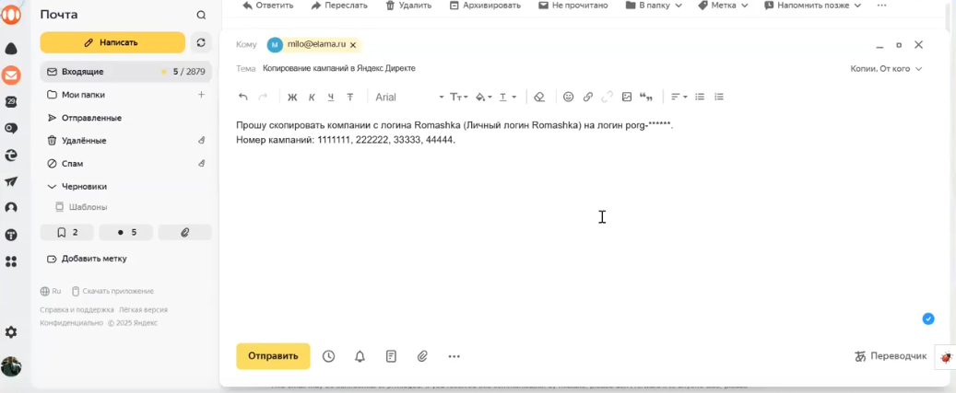This screenshot has height=393, width=956.
Task: Click the search magnifier icon next to Почта
Action: [x=201, y=16]
